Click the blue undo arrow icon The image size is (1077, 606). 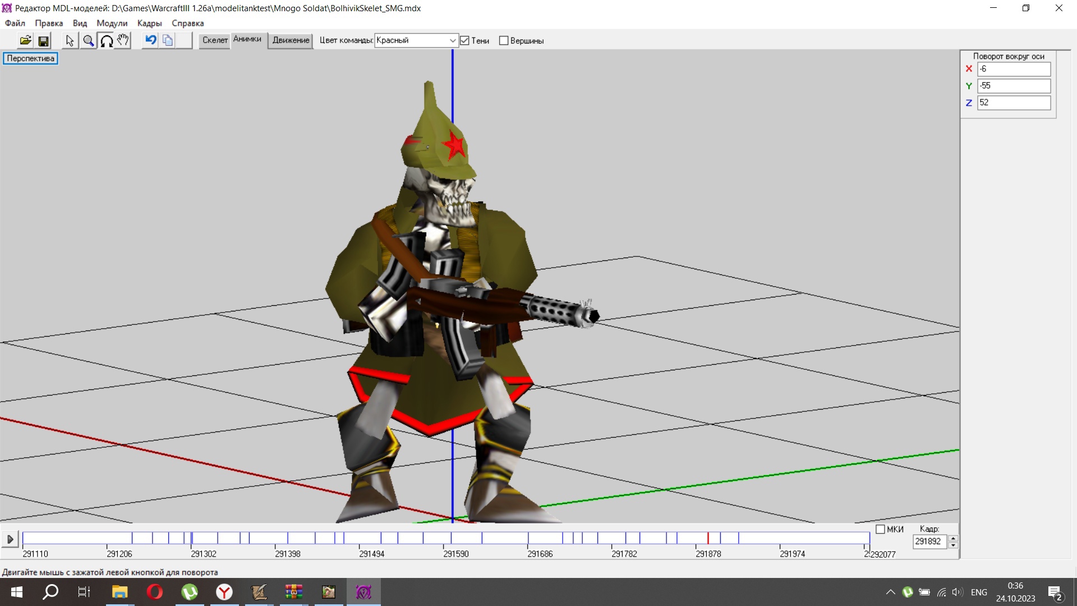click(150, 40)
